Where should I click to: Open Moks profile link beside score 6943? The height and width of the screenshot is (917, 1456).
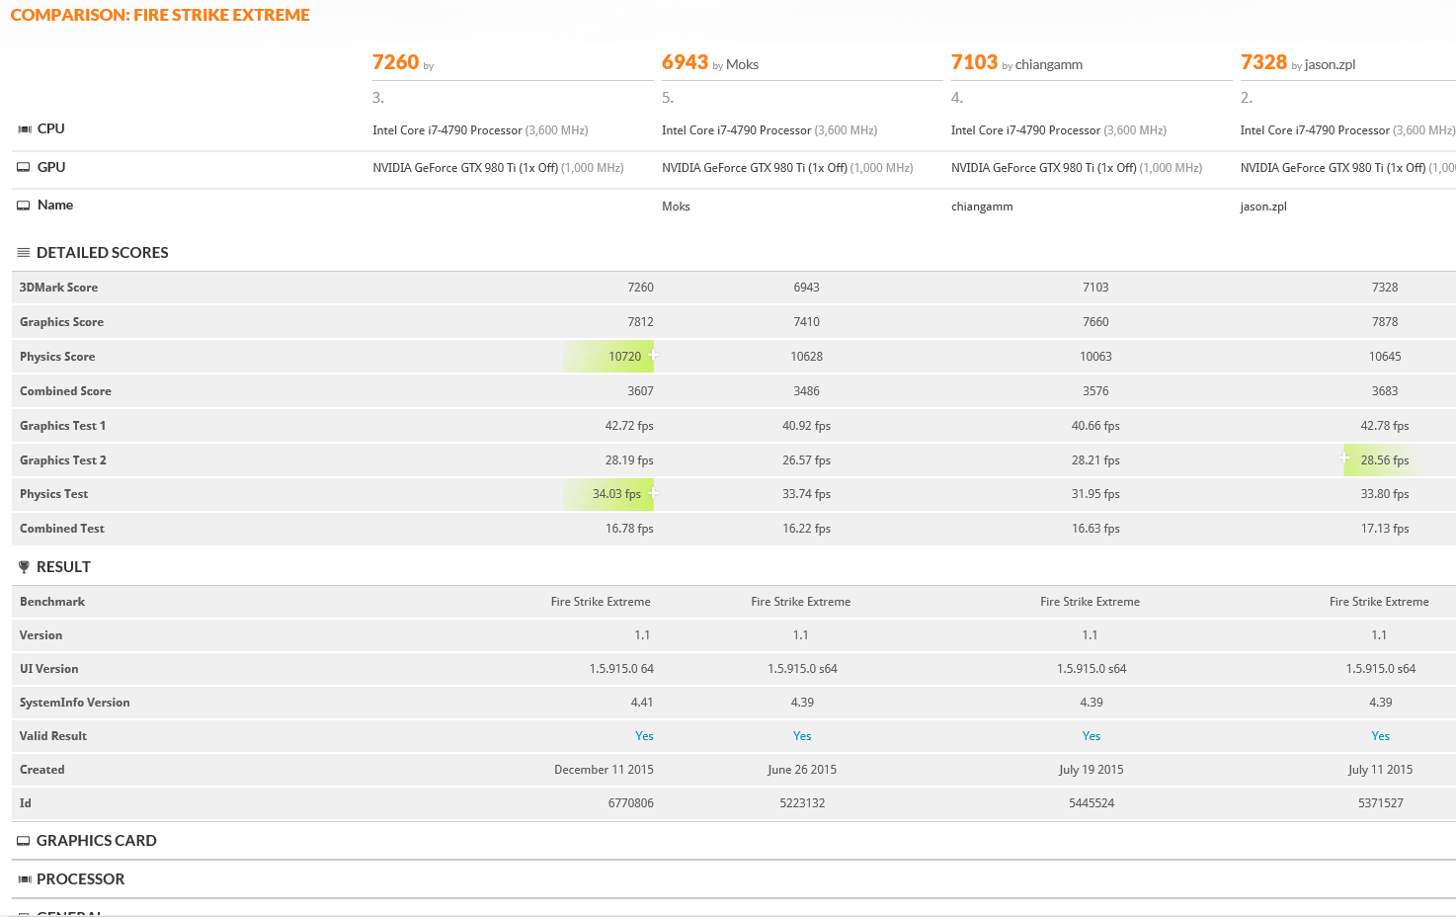click(742, 65)
